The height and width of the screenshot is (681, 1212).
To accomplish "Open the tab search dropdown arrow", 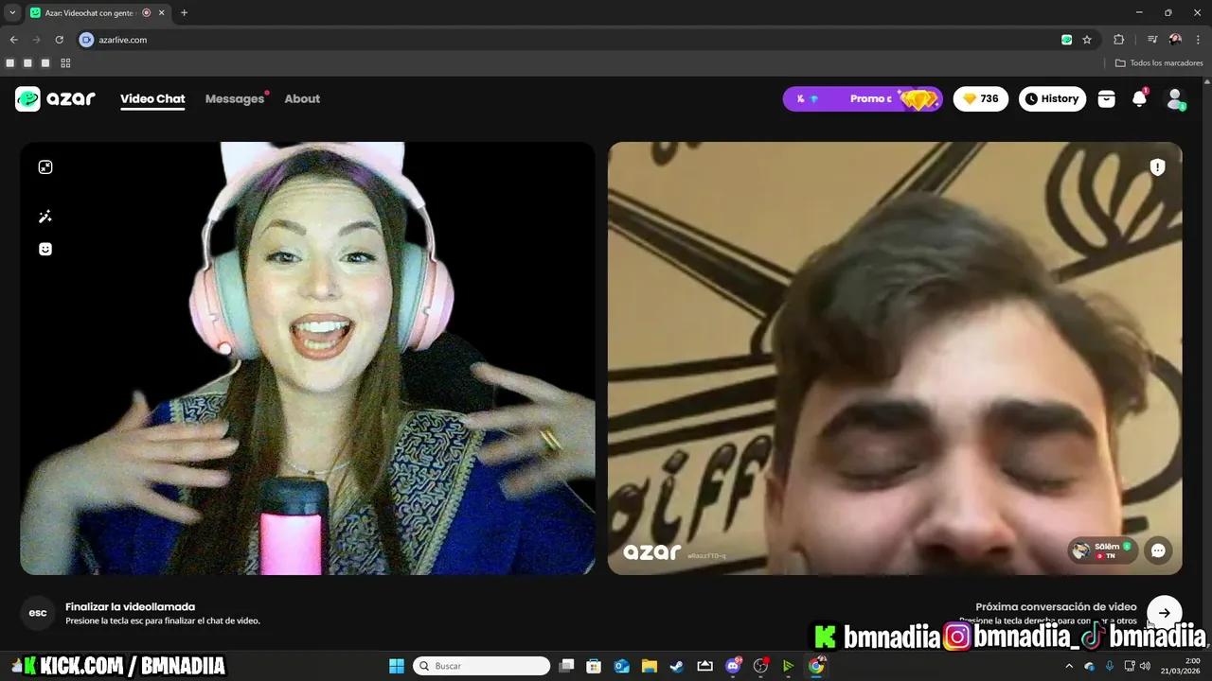I will [12, 12].
